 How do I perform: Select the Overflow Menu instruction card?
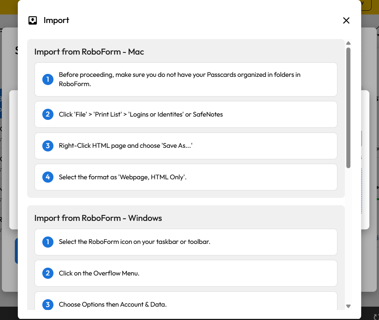(186, 273)
